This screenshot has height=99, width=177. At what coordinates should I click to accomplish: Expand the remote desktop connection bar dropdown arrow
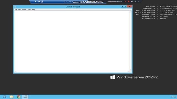pos(36,2)
